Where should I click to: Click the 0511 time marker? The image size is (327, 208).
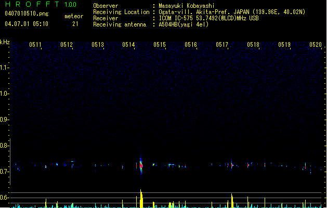(35, 45)
